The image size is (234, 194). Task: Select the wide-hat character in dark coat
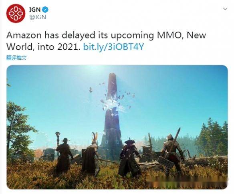pos(129,158)
